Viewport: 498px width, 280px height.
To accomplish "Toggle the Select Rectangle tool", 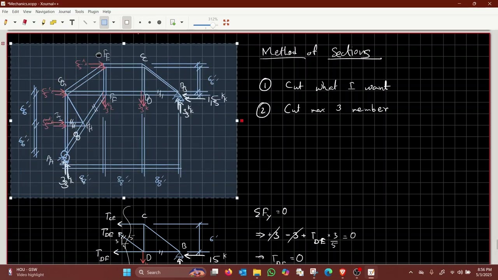I will (104, 23).
